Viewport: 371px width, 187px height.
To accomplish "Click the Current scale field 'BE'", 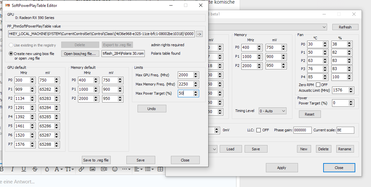I will point(345,130).
